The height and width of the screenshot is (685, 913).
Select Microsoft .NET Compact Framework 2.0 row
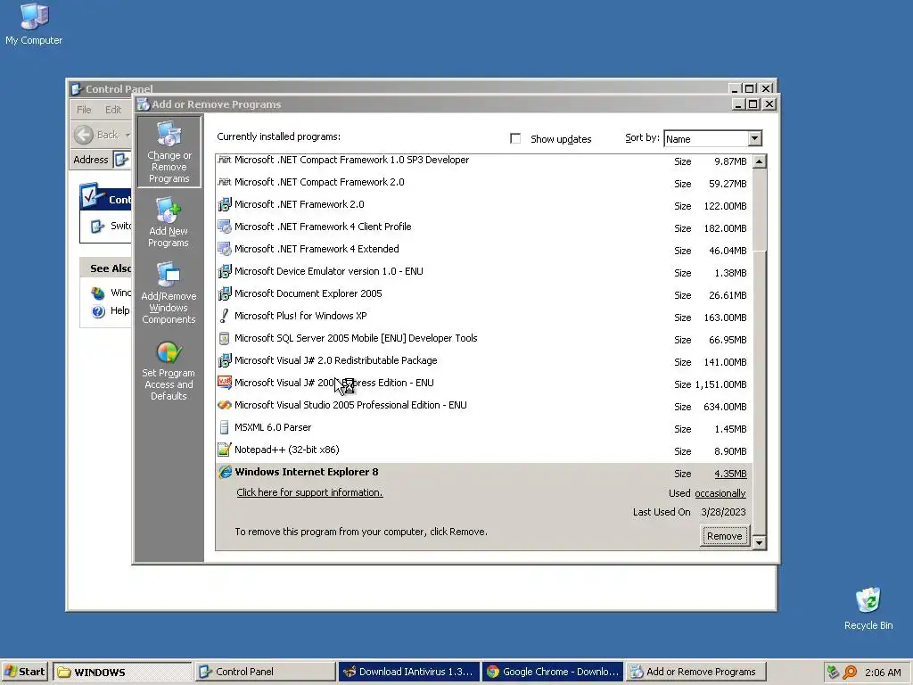[x=483, y=182]
